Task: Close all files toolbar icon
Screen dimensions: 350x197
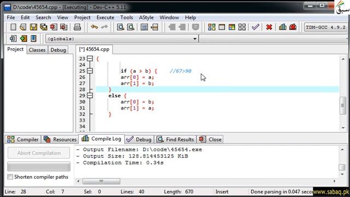Action: [64, 27]
